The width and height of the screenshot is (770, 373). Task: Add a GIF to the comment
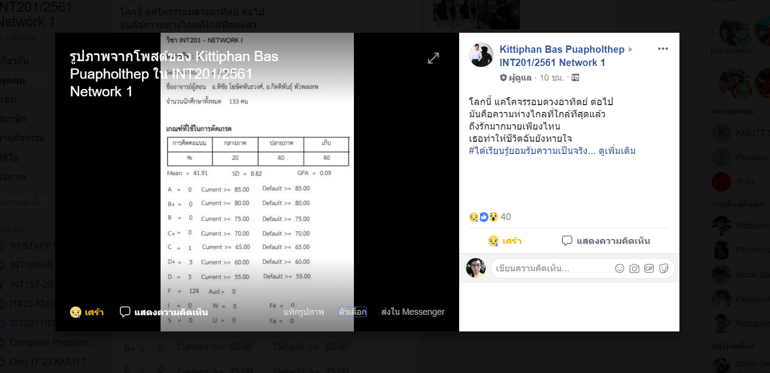(x=649, y=268)
